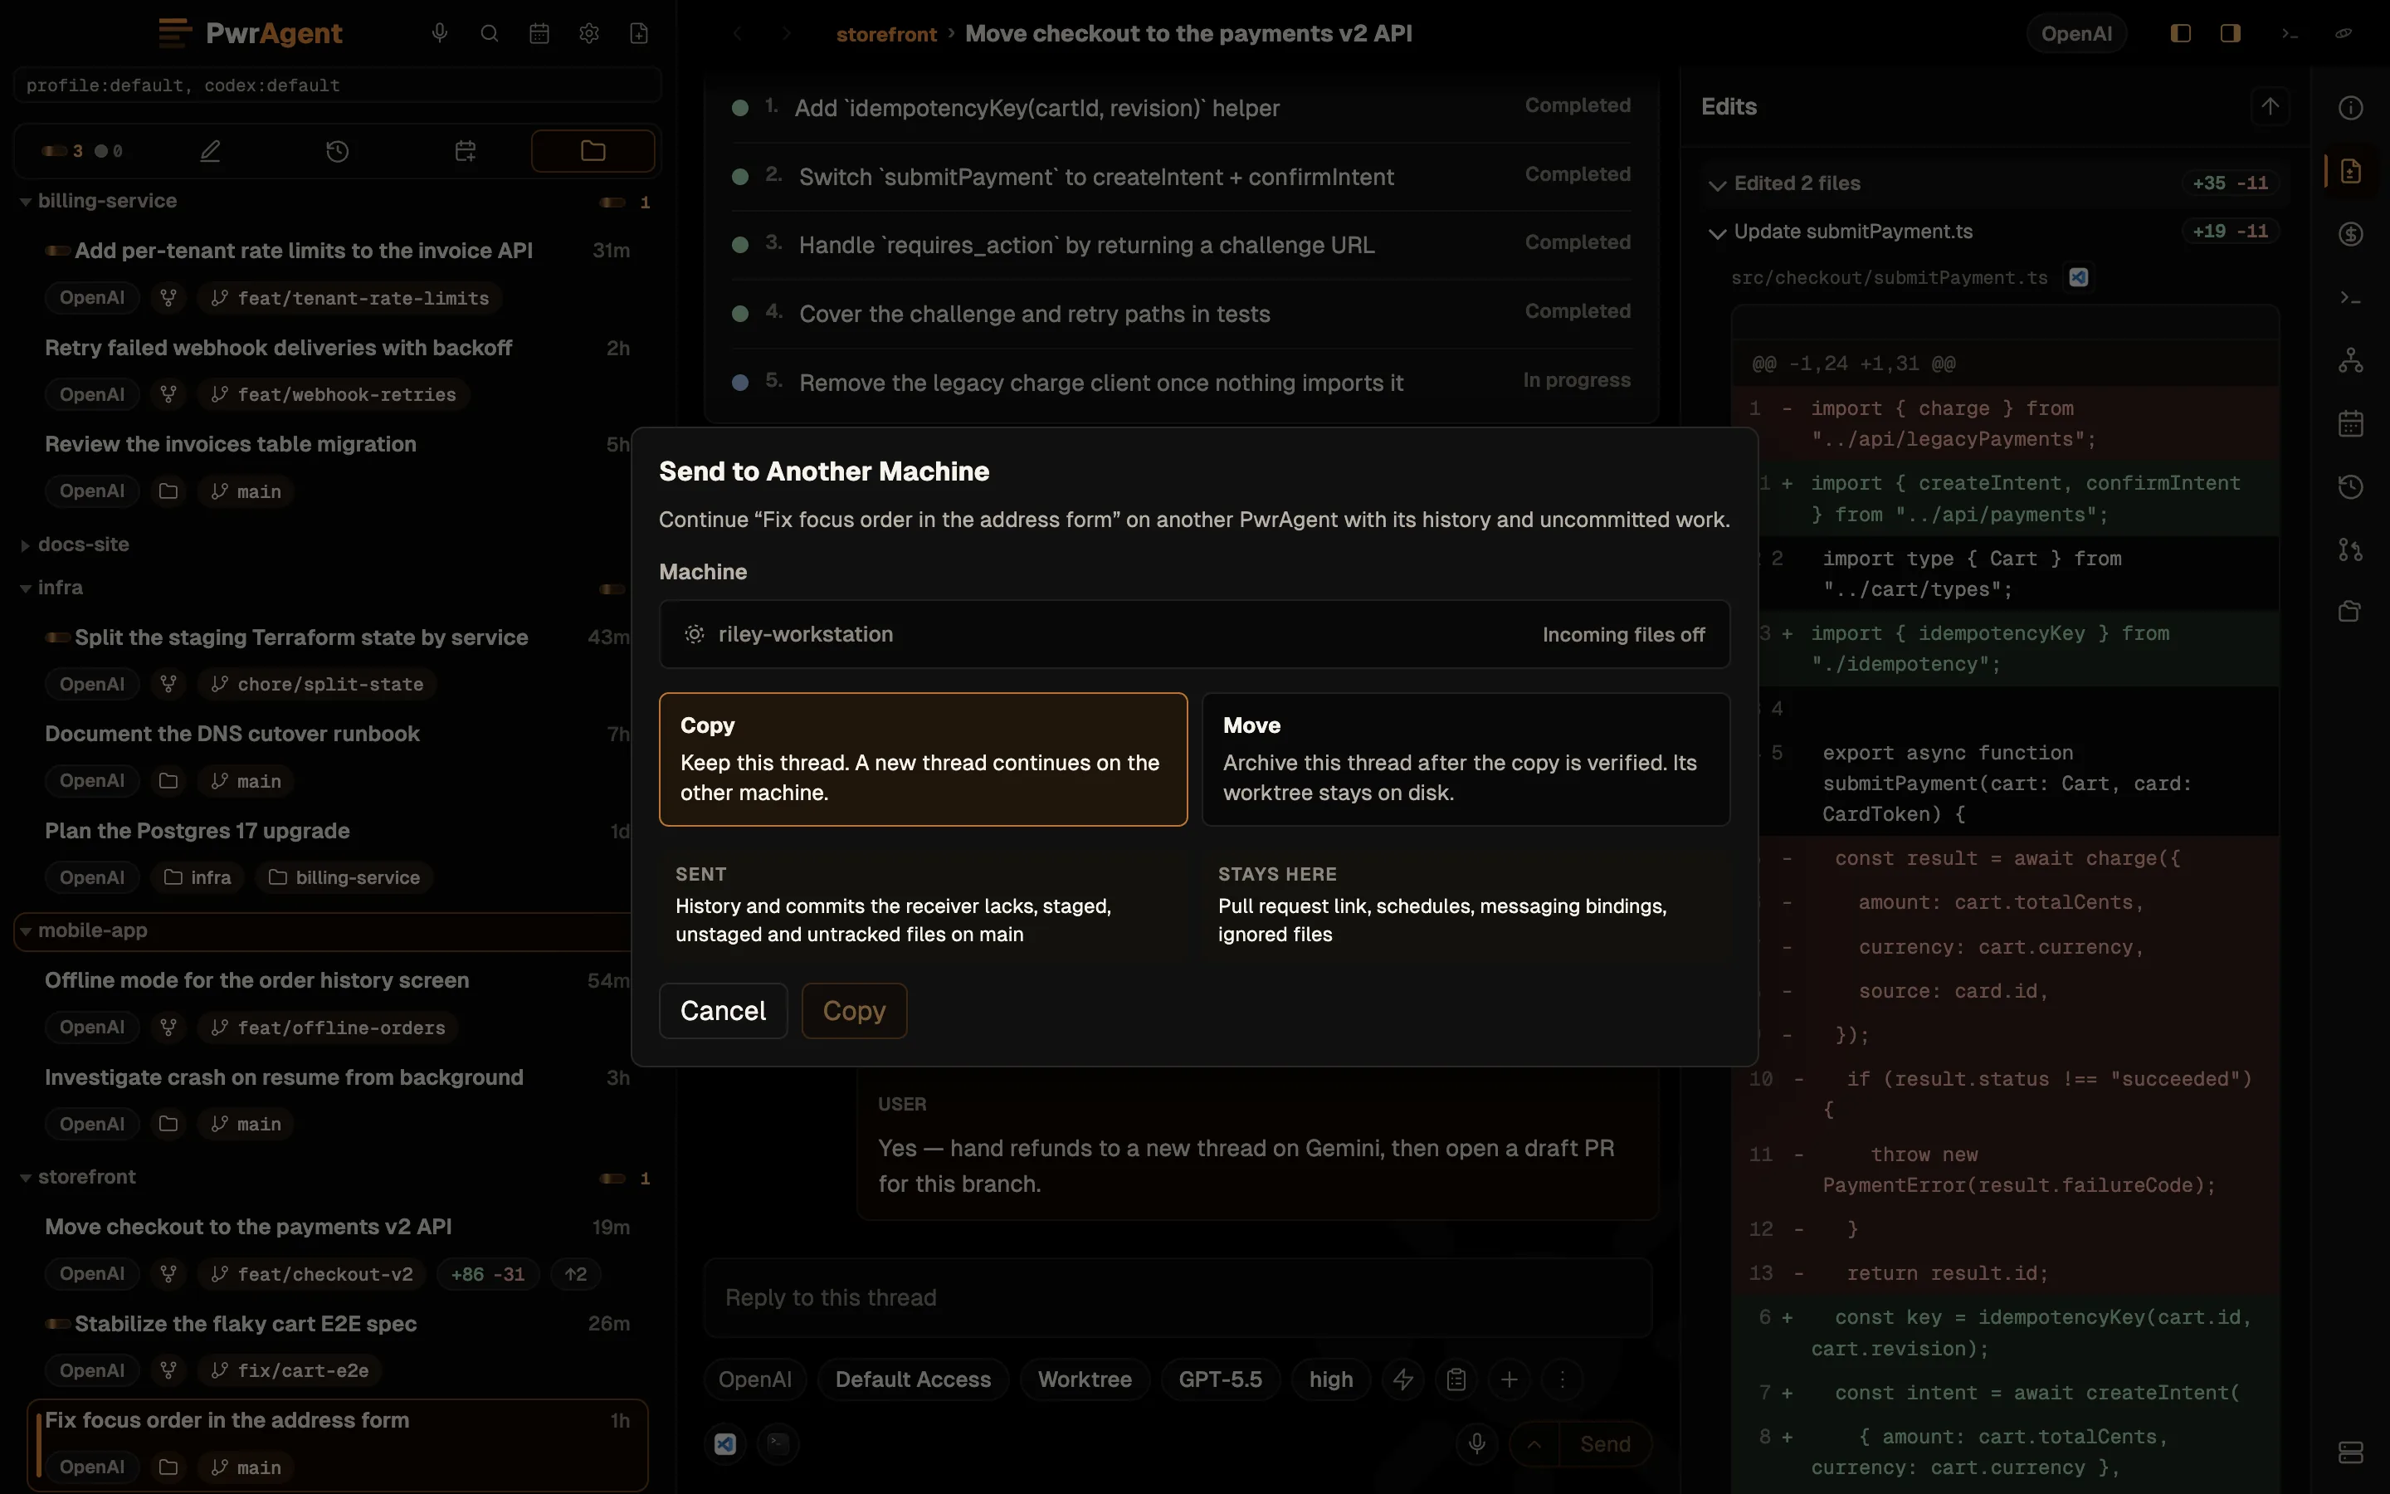Open the pull request icon in right rail
This screenshot has width=2390, height=1494.
2350,549
